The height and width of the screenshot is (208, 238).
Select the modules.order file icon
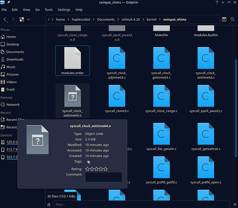coord(73,58)
